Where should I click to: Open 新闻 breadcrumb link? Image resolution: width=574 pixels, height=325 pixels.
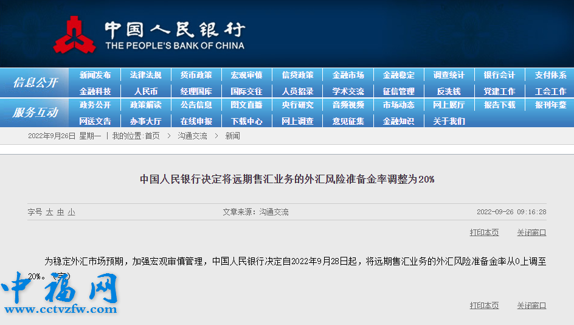pos(232,136)
